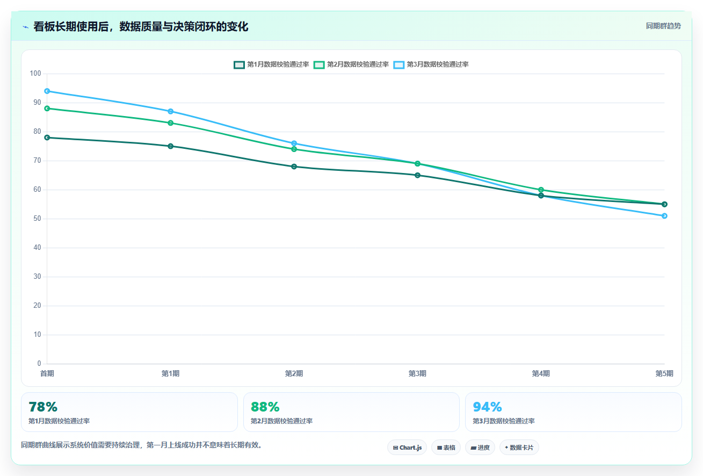Hide the 第3月数据校验通过率 series via legend label

coord(438,64)
